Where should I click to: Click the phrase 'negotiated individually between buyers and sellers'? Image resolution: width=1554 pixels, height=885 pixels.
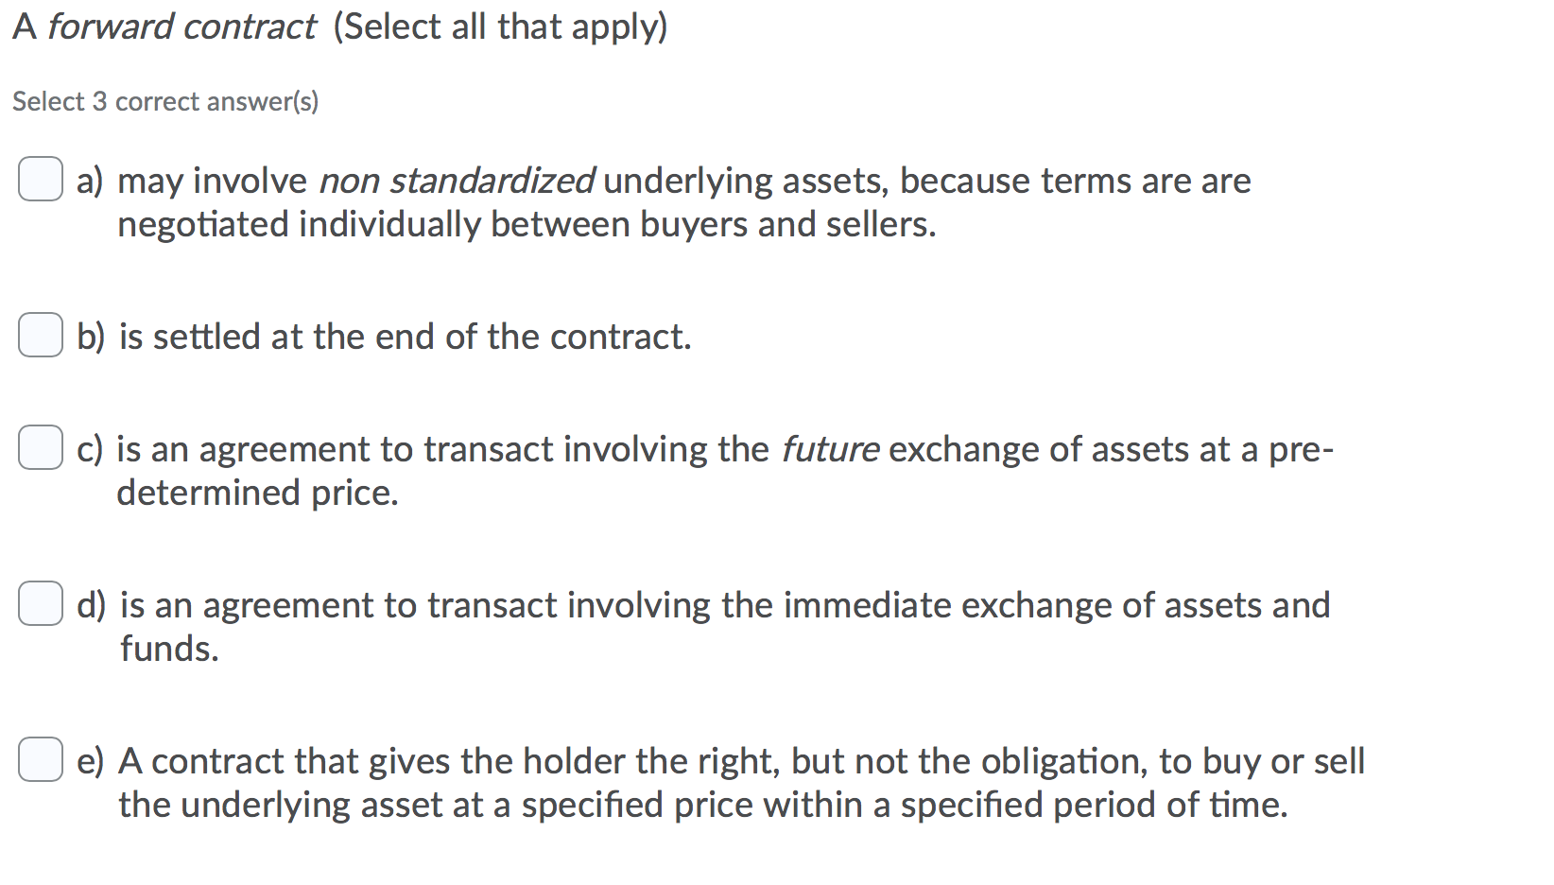coord(527,224)
